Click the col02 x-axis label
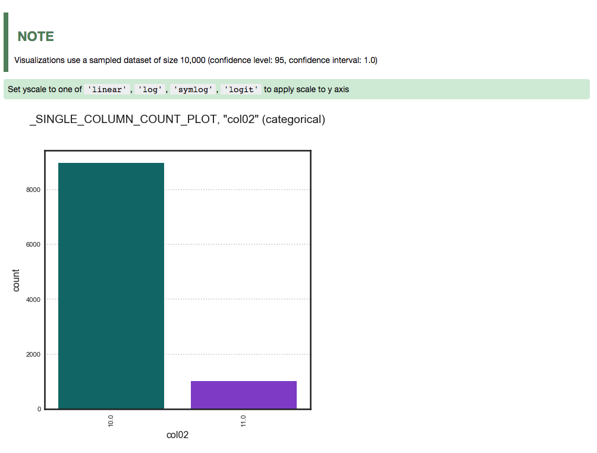 [x=177, y=435]
